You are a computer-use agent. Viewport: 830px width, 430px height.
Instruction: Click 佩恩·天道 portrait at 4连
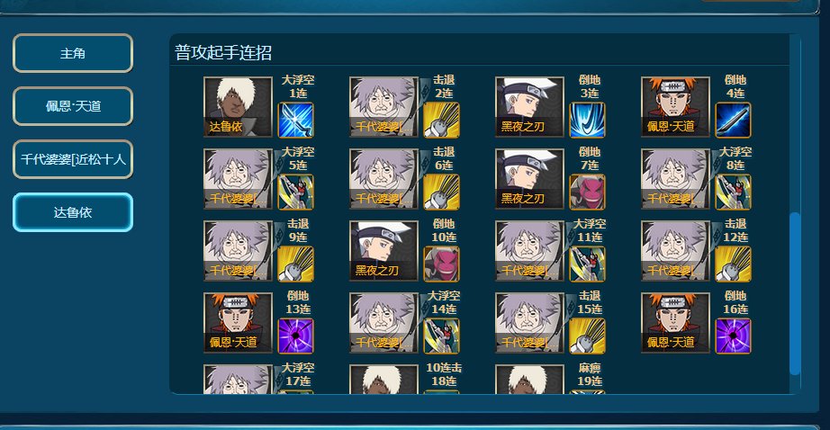(x=675, y=106)
